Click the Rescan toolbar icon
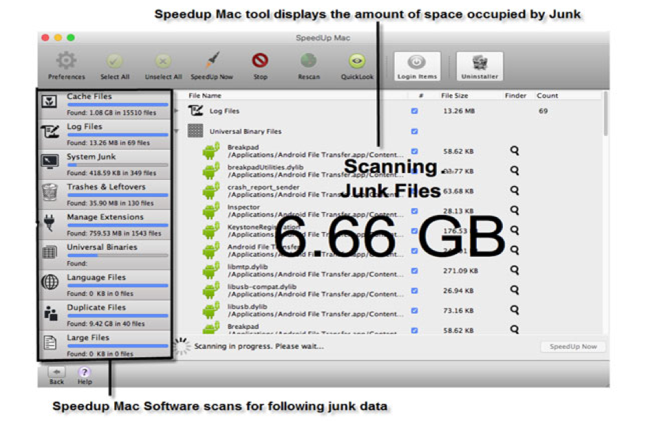This screenshot has width=646, height=421. (x=308, y=62)
